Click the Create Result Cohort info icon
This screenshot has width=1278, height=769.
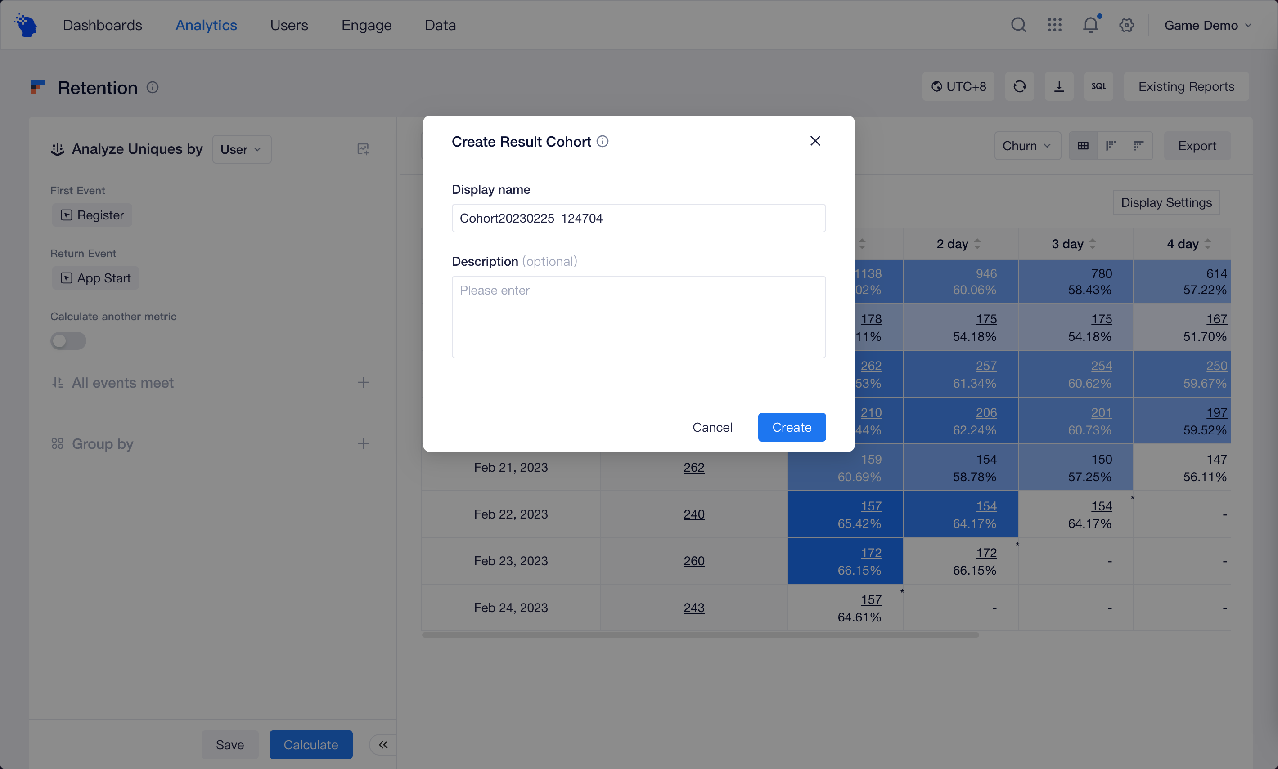(603, 141)
